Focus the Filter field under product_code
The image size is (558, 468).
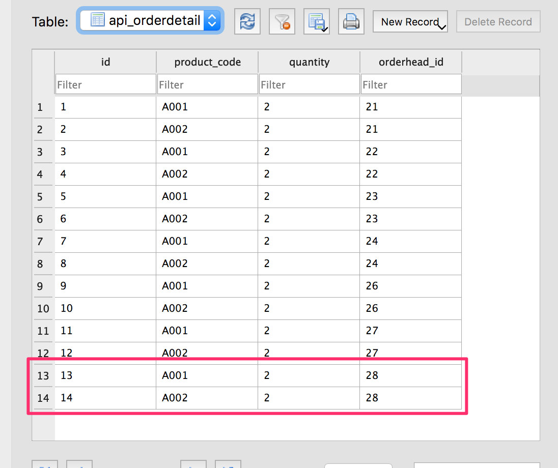(207, 84)
